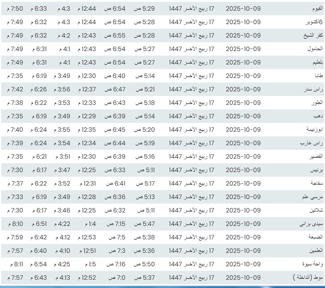This screenshot has height=288, width=325.
Task: Click the سيدى برانى city name
Action: (x=311, y=224)
